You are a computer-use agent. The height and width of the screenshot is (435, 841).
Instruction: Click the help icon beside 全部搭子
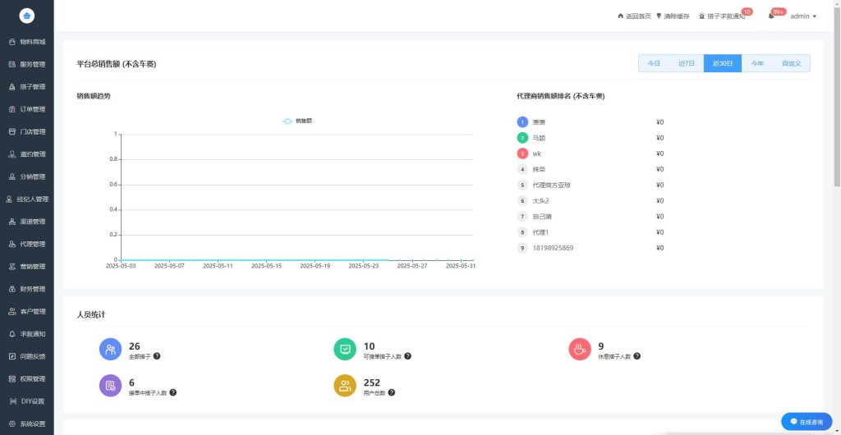pos(157,355)
